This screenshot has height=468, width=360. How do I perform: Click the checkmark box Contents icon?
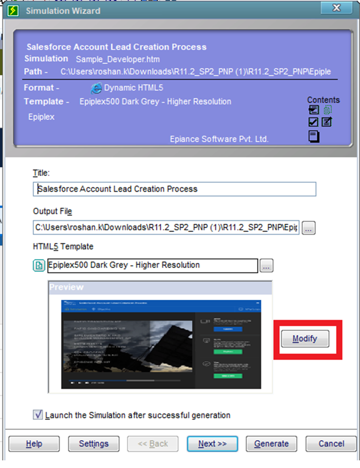[313, 122]
